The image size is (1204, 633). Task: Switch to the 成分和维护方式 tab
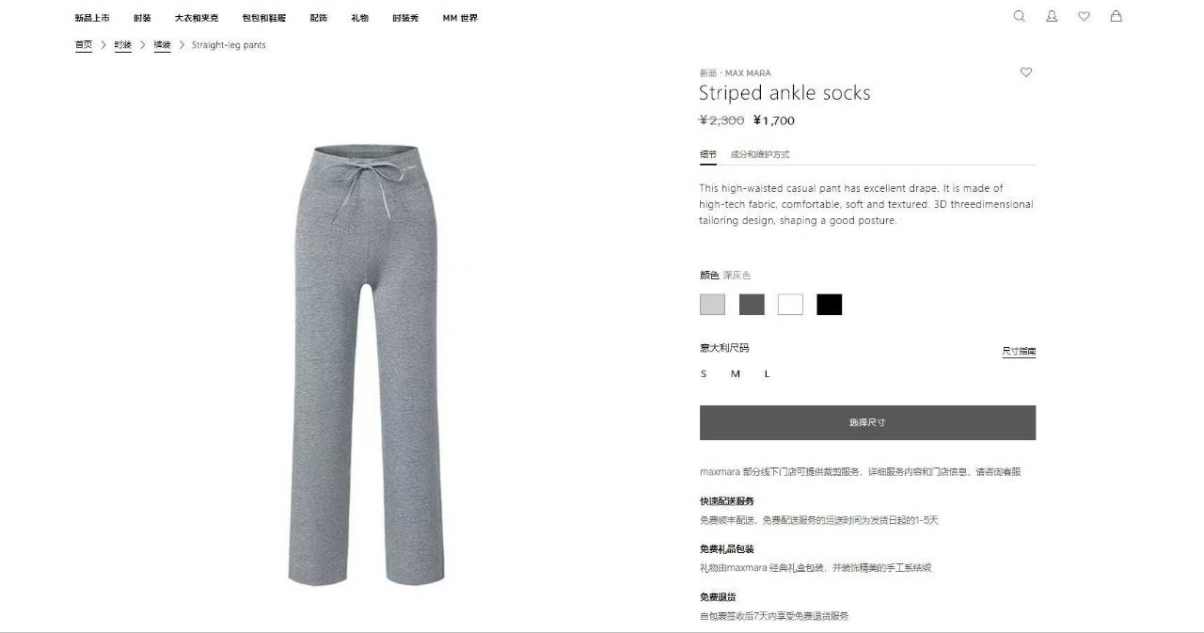point(760,154)
